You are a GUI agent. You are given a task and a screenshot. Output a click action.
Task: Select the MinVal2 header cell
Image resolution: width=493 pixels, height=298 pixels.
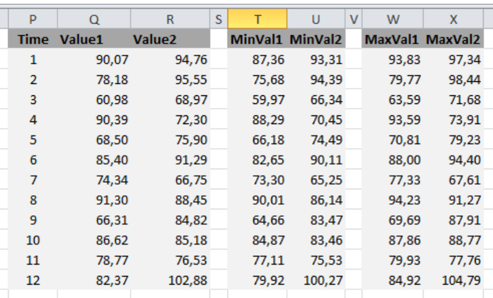(x=316, y=39)
